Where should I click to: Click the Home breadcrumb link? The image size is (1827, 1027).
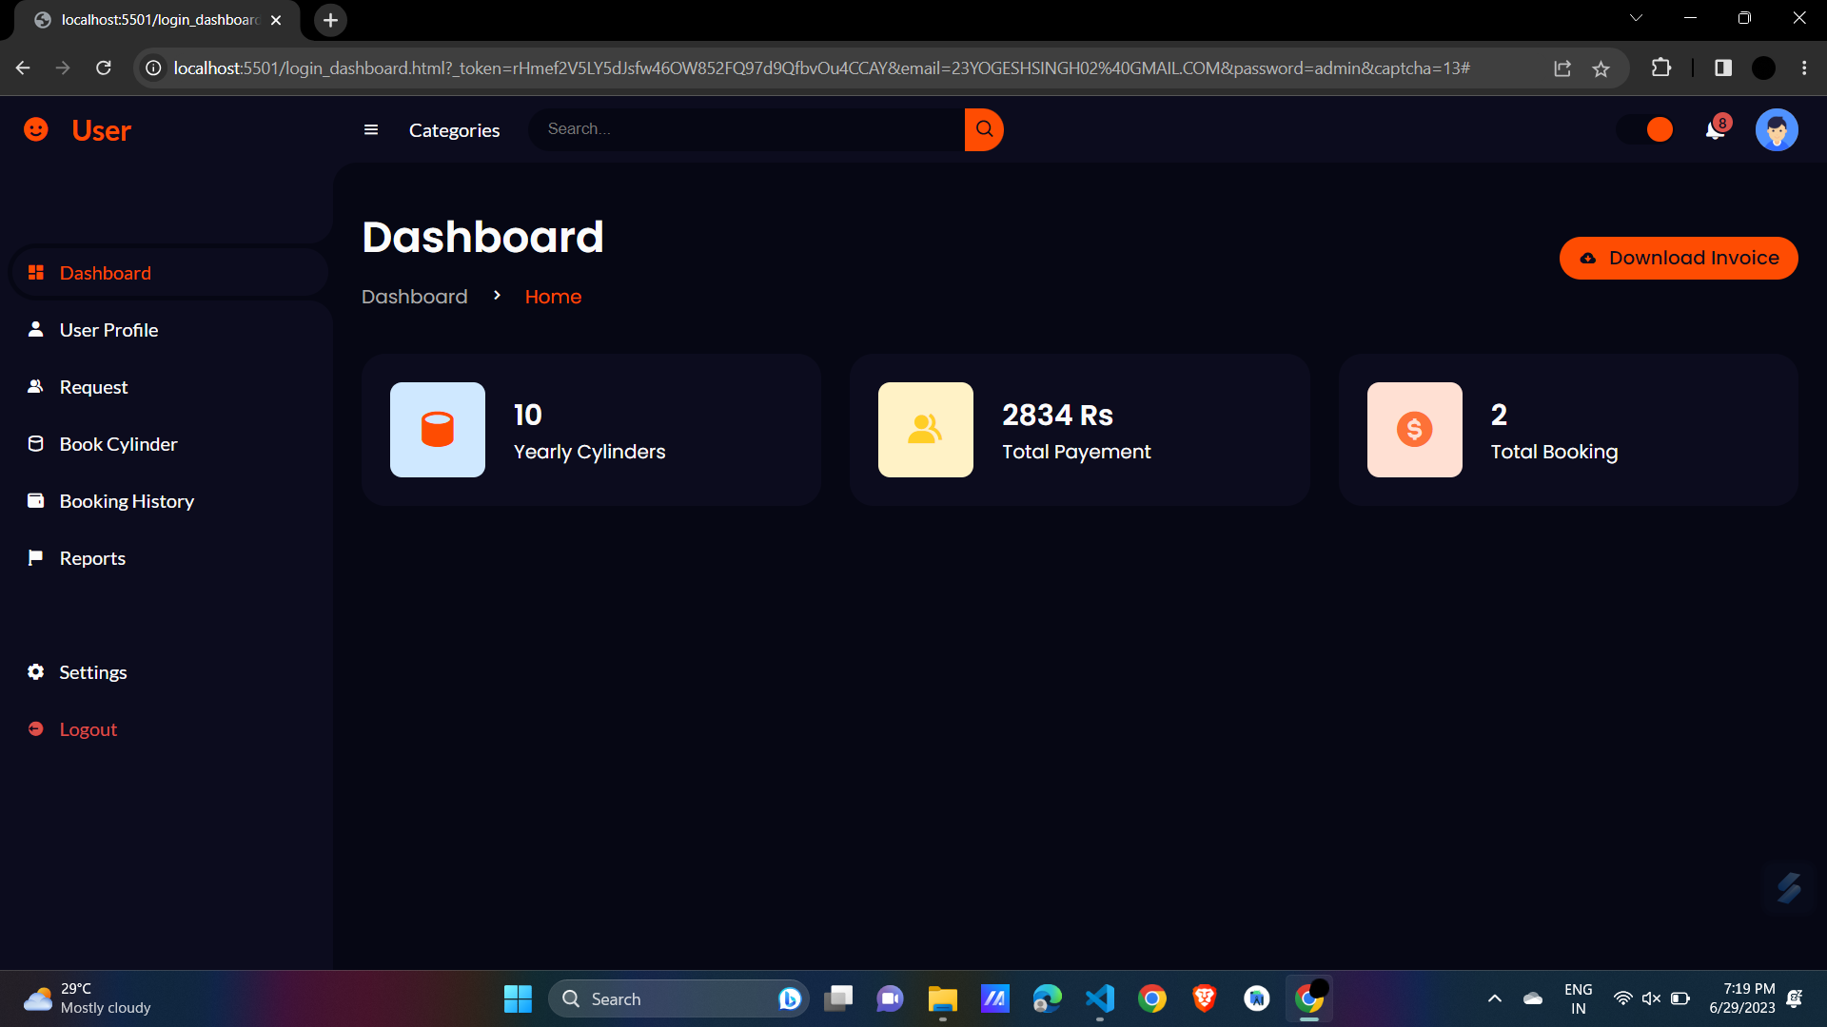(553, 297)
